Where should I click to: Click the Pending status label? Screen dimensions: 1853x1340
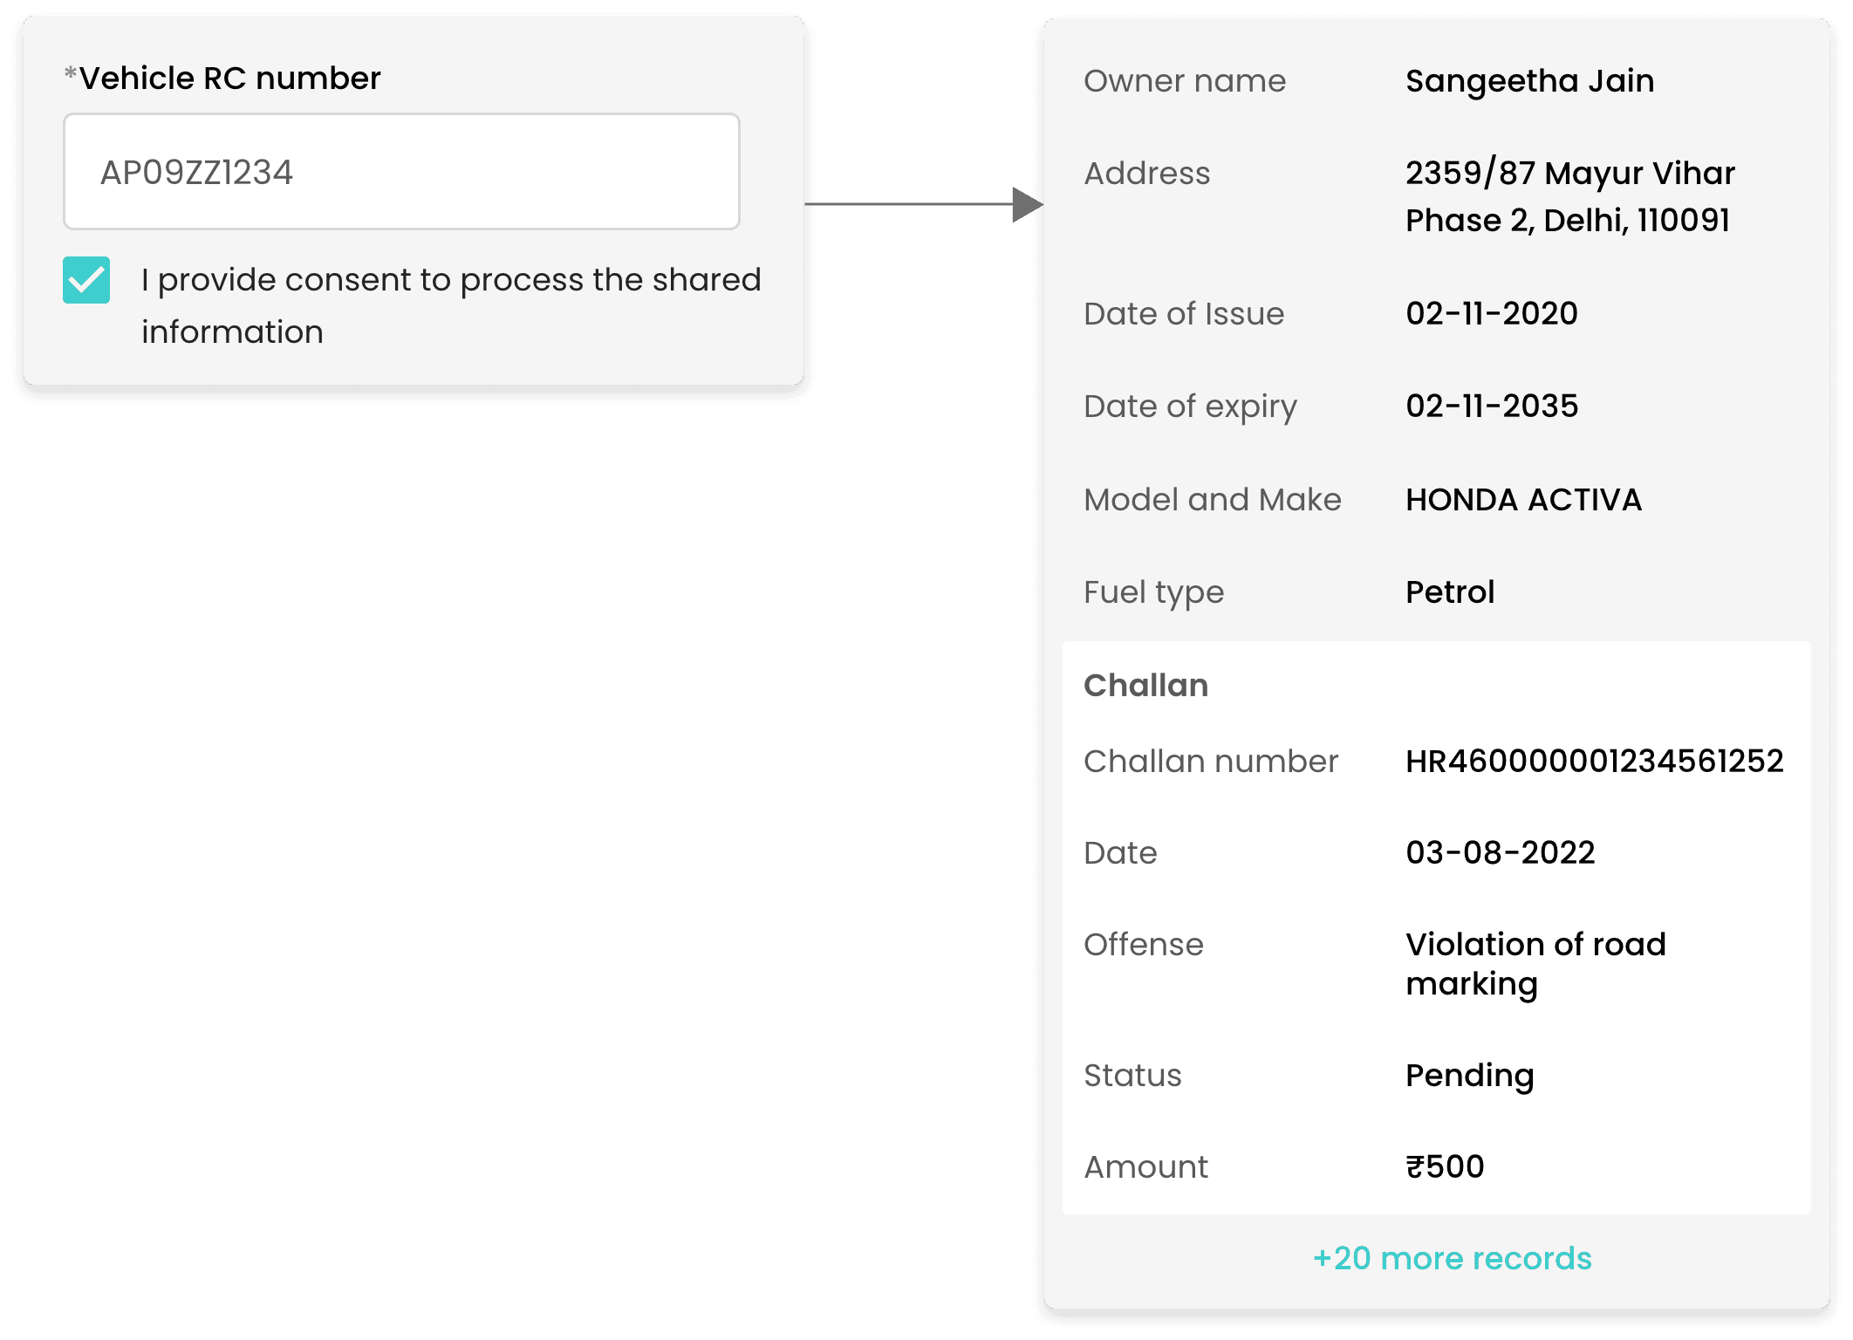point(1470,1076)
